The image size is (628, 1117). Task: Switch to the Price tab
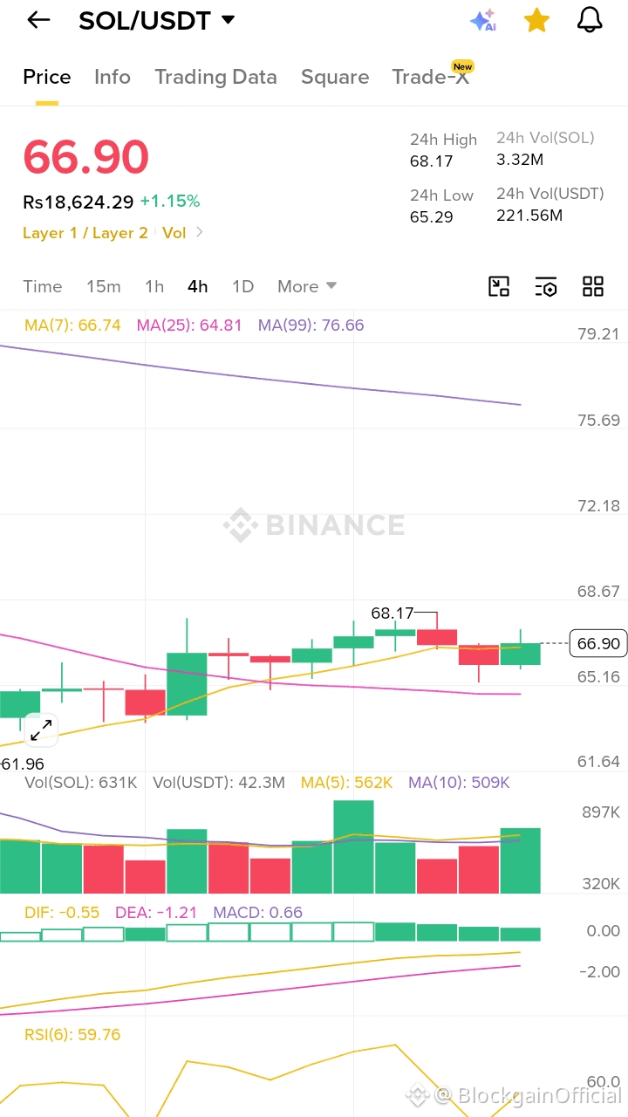point(47,77)
